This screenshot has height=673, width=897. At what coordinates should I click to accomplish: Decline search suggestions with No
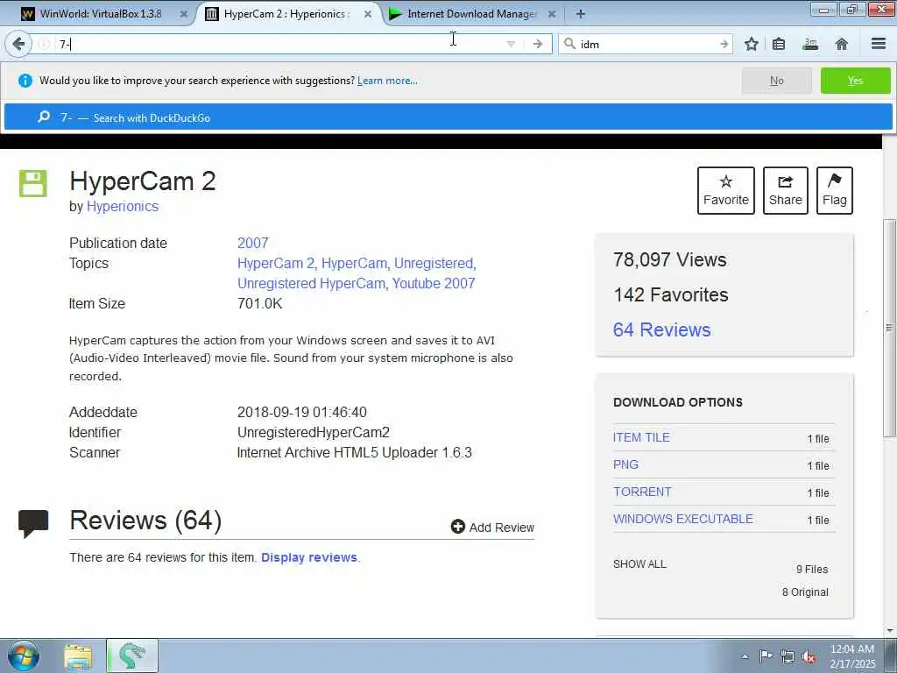click(x=776, y=81)
